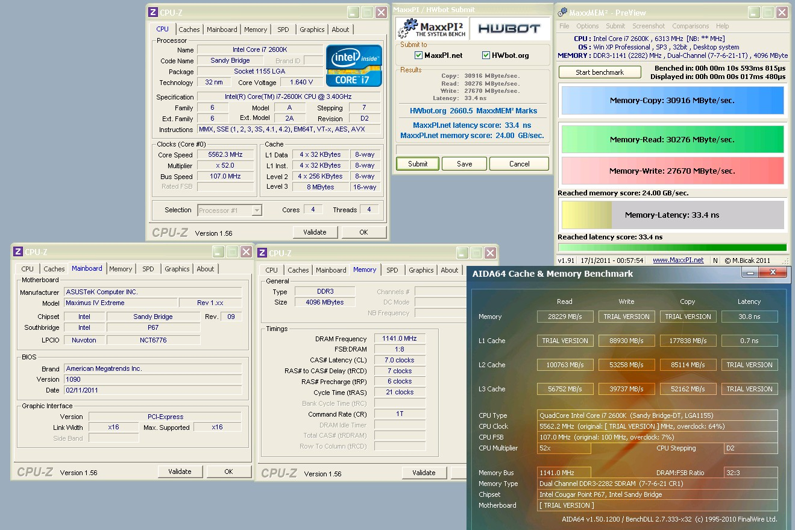Select Mainboard tab in CPU-Z Memory window
This screenshot has width=795, height=530.
331,270
